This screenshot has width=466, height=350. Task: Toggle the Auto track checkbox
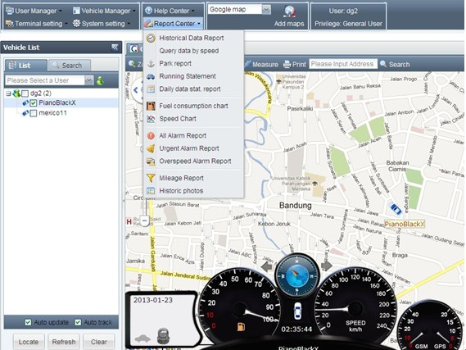pos(78,322)
